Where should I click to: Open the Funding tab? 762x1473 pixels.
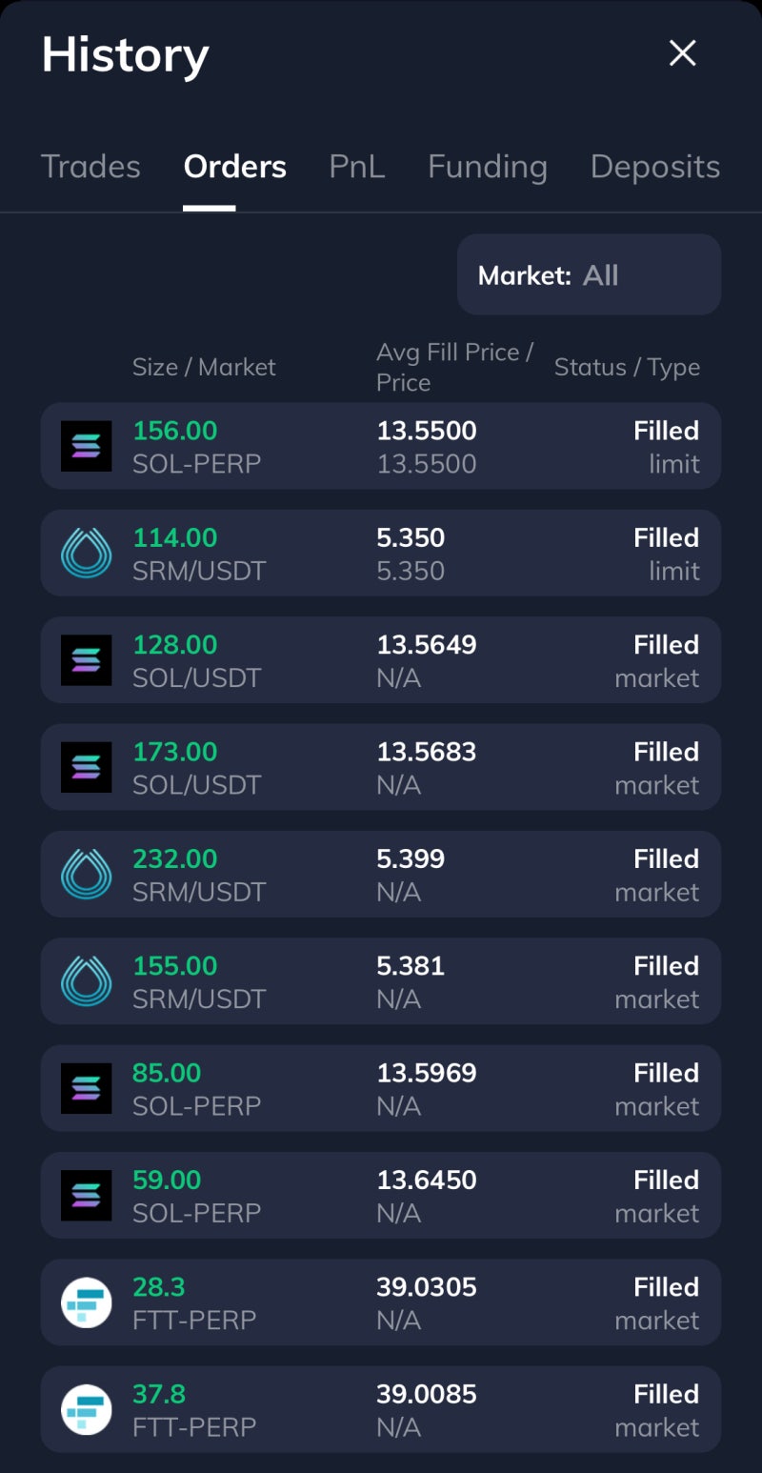click(x=487, y=167)
